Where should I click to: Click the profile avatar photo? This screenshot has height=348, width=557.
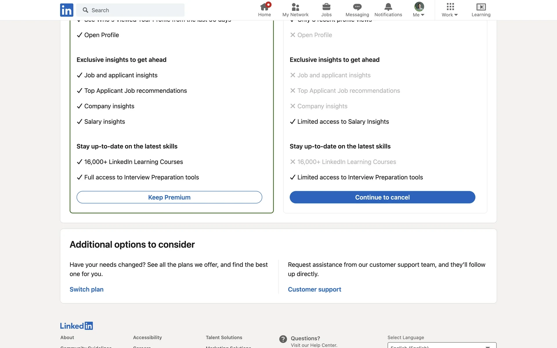(419, 6)
